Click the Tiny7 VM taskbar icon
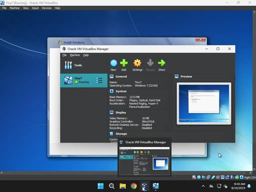 point(155,186)
